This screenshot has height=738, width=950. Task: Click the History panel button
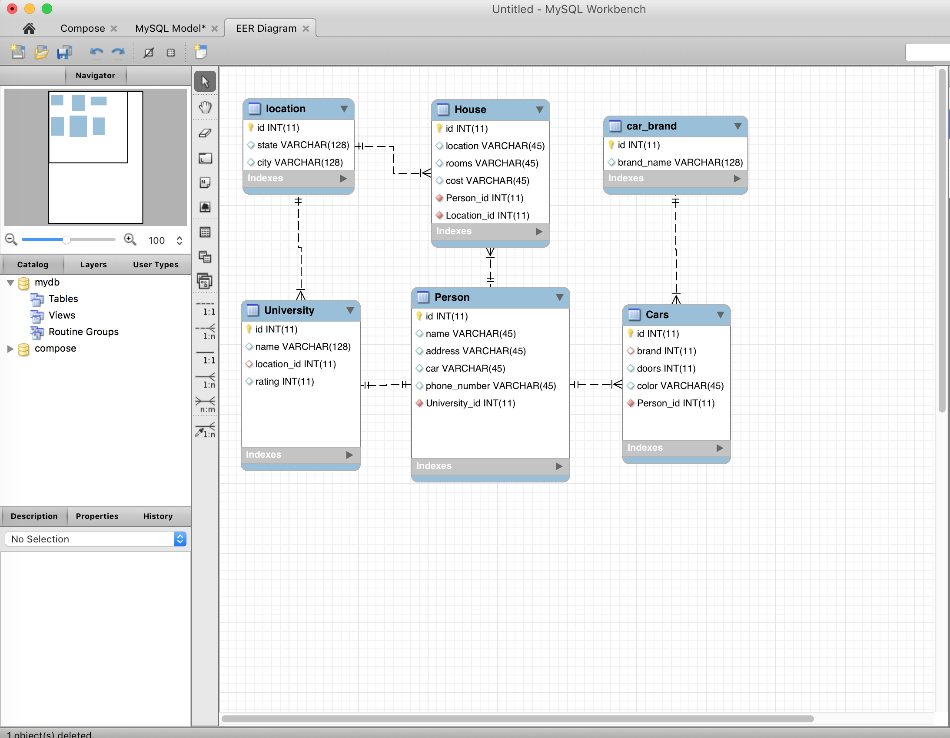tap(157, 516)
